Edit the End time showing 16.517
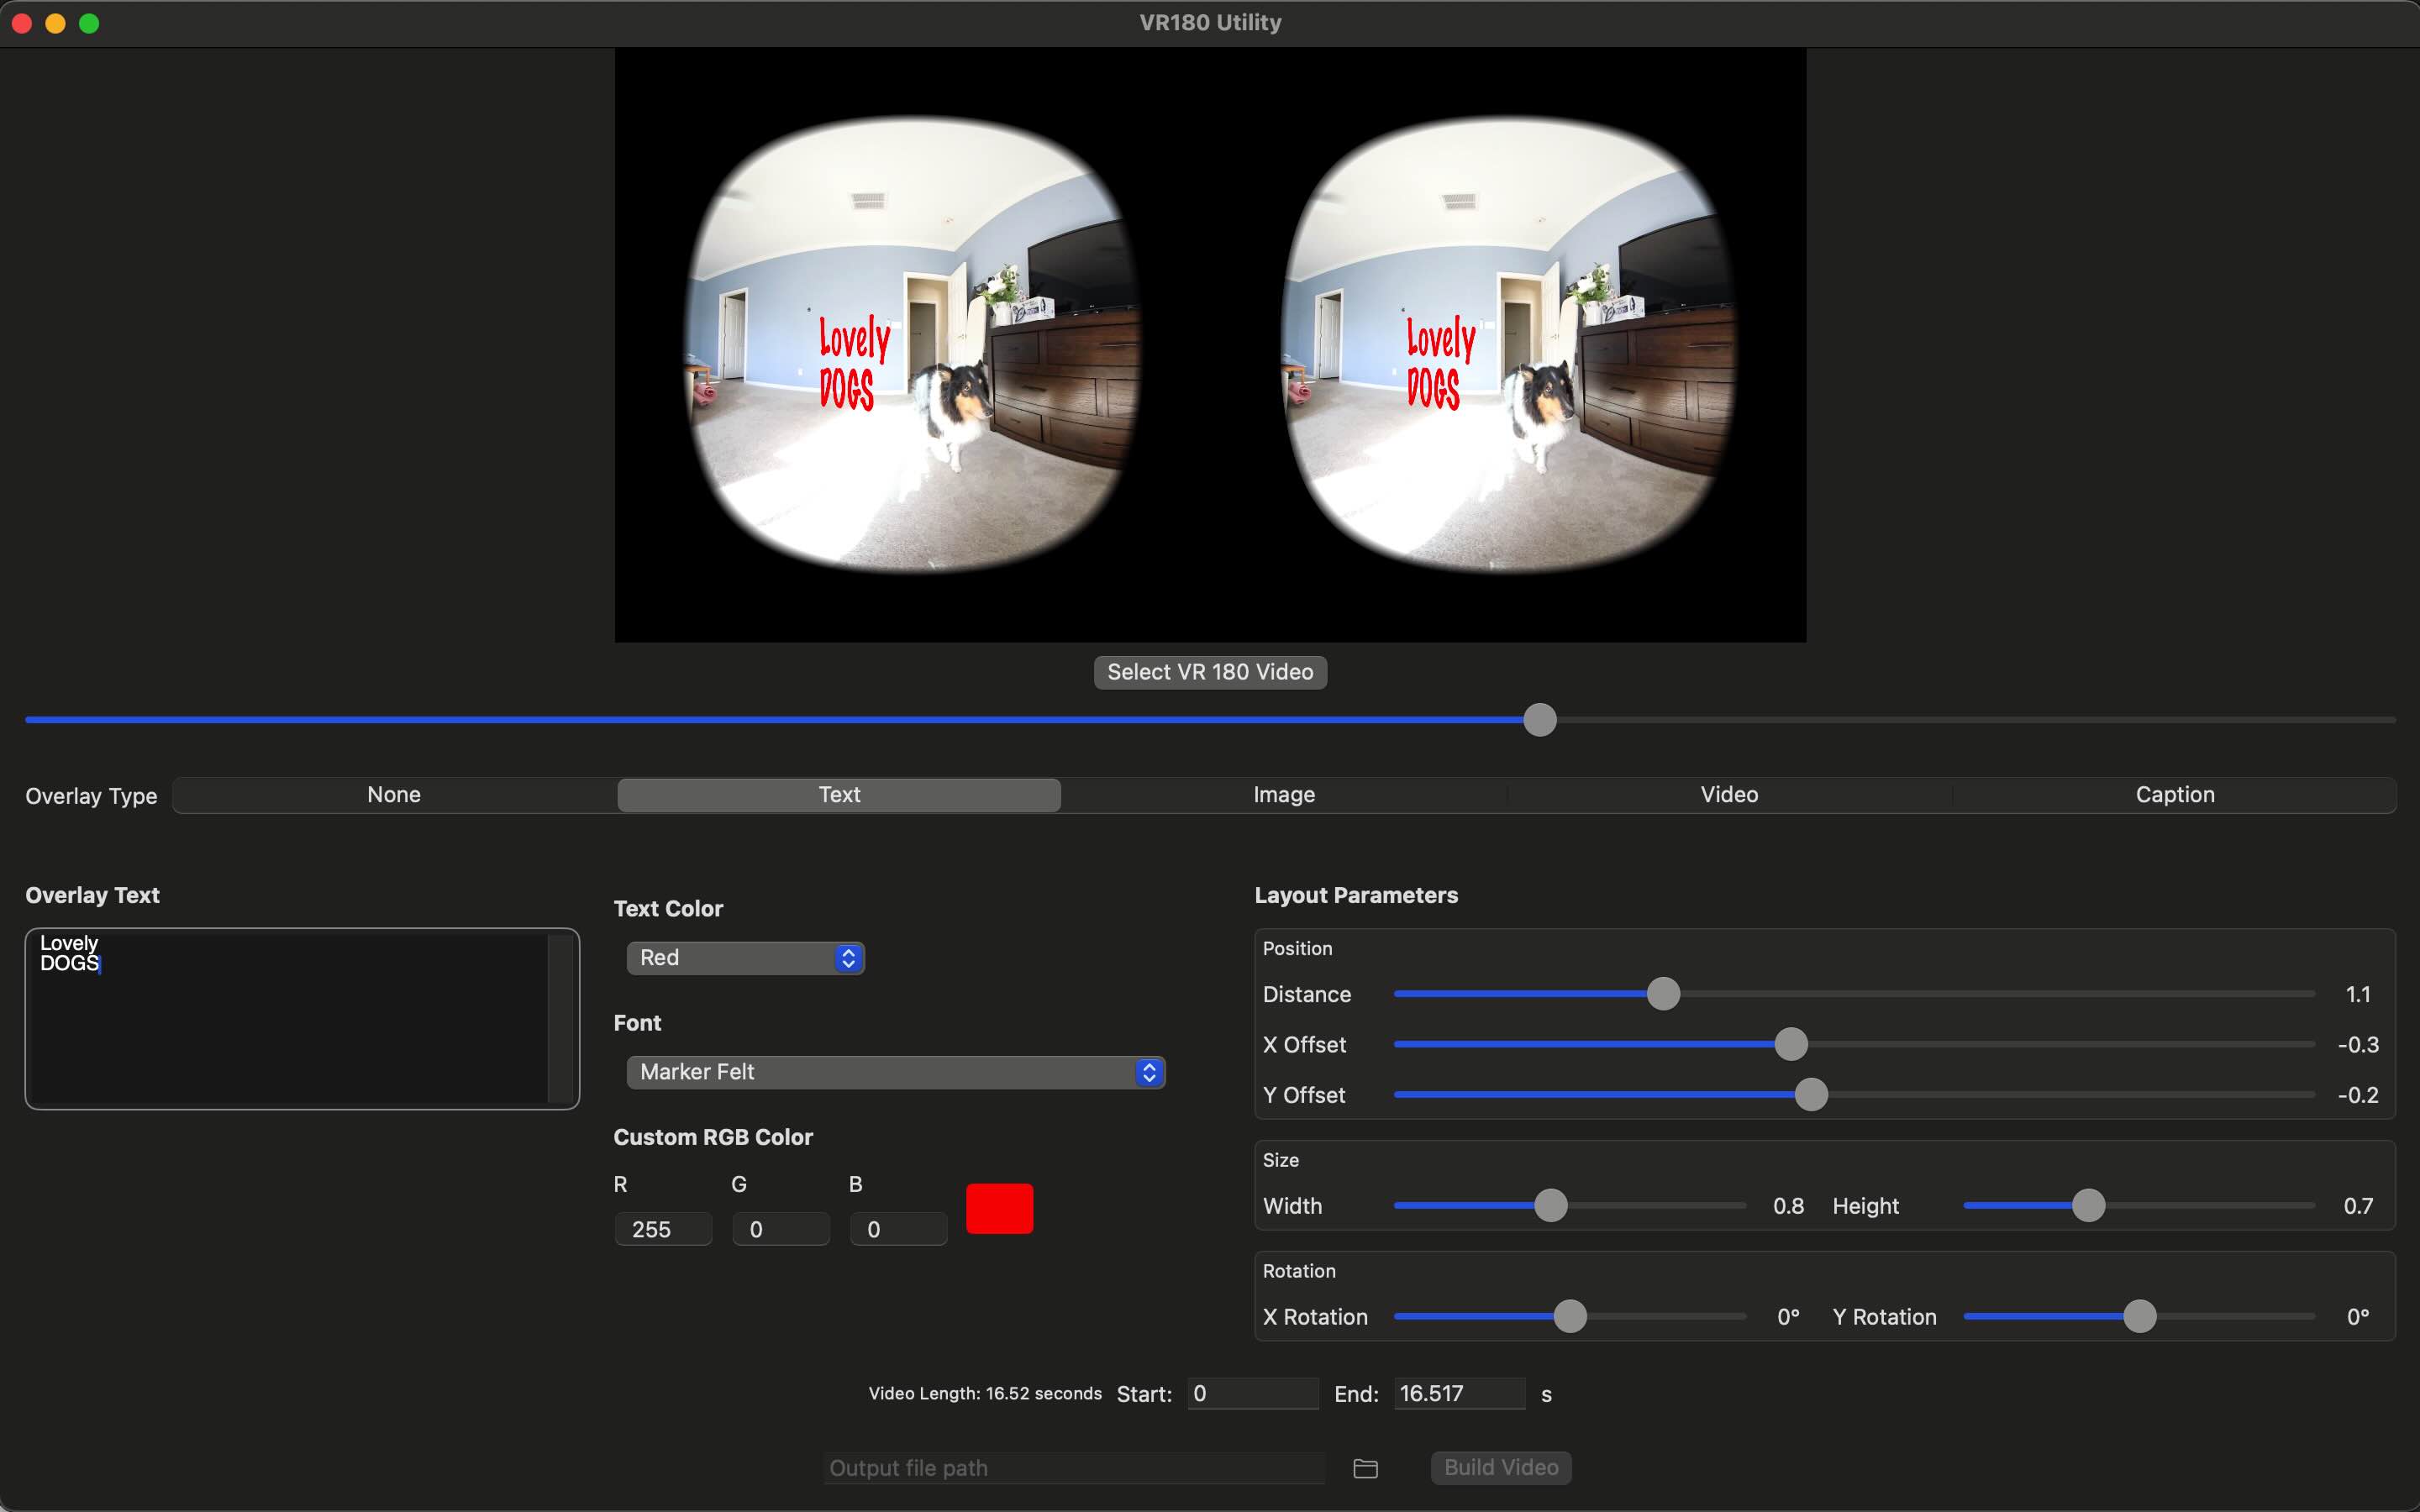This screenshot has width=2420, height=1512. click(1459, 1393)
